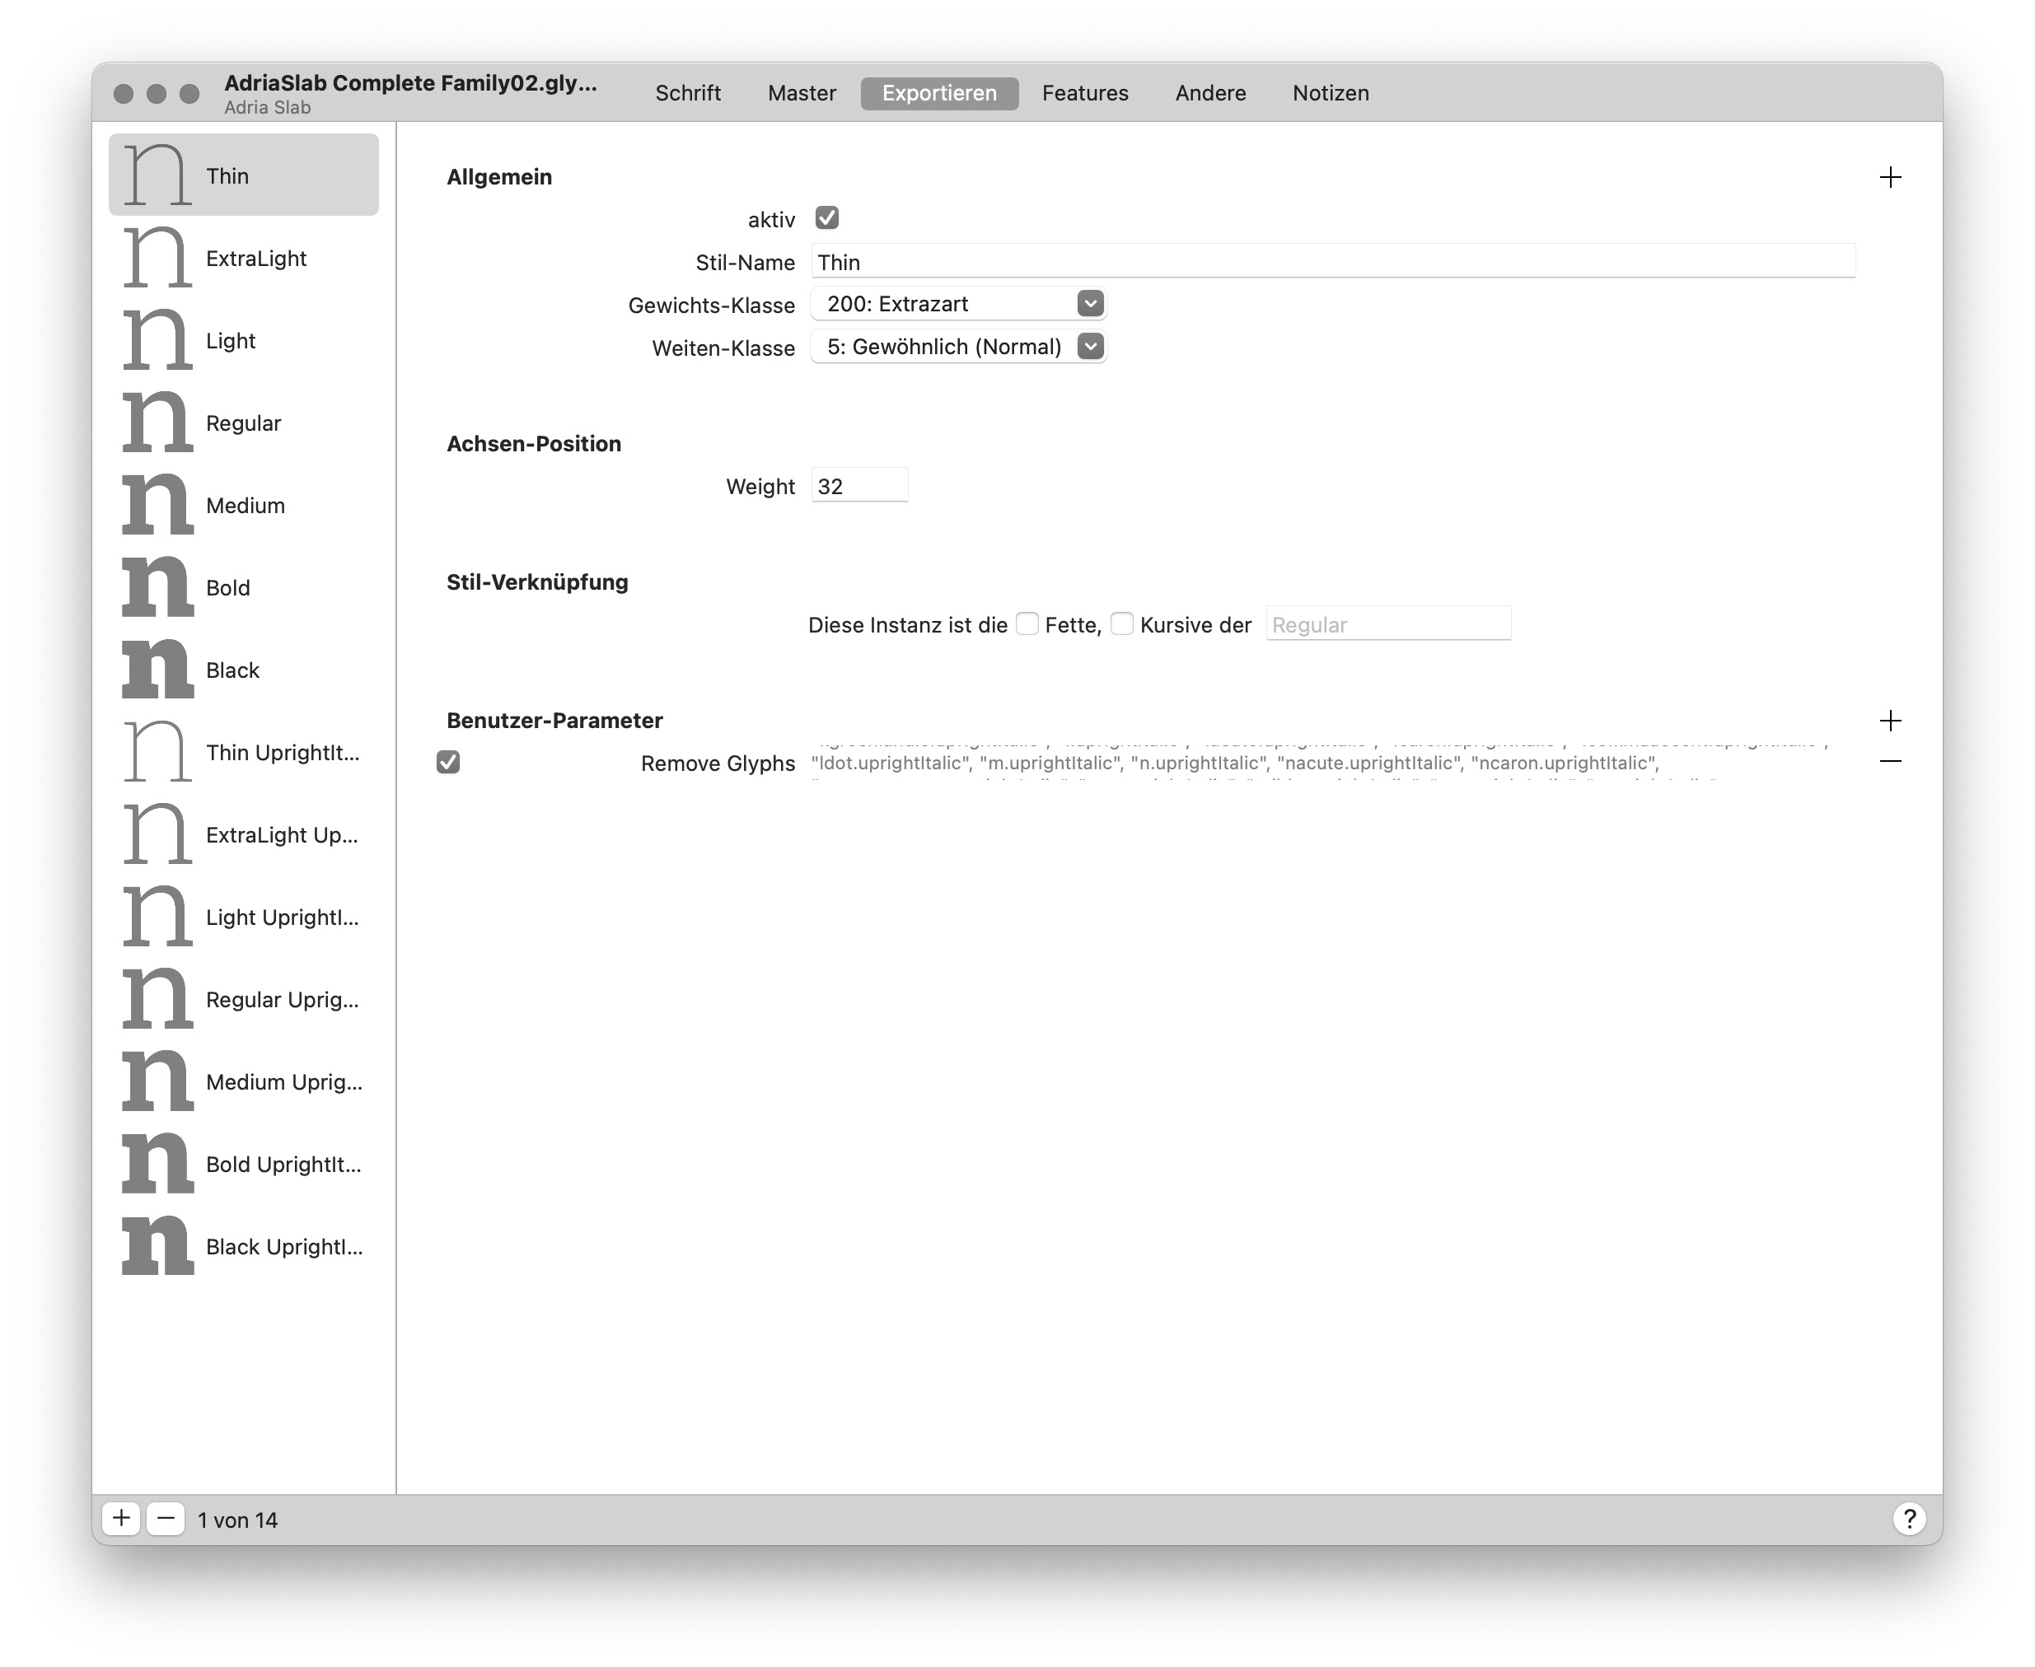Select the Regular instance in sidebar
This screenshot has height=1667, width=2035.
pos(243,423)
